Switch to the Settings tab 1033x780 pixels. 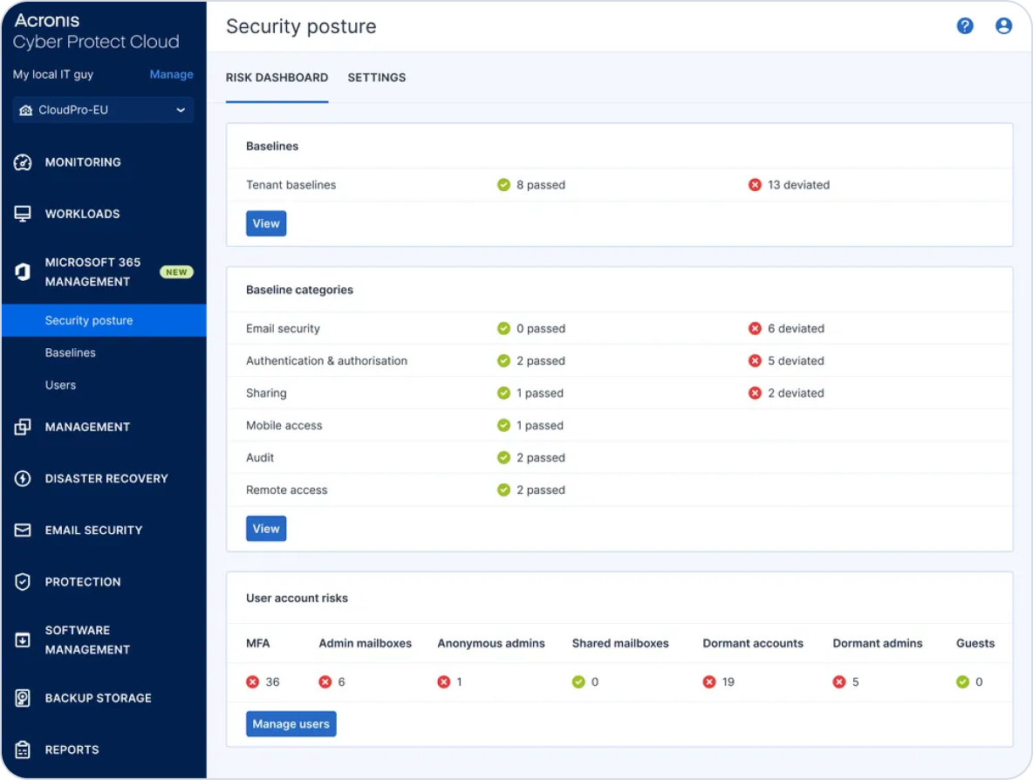tap(376, 78)
